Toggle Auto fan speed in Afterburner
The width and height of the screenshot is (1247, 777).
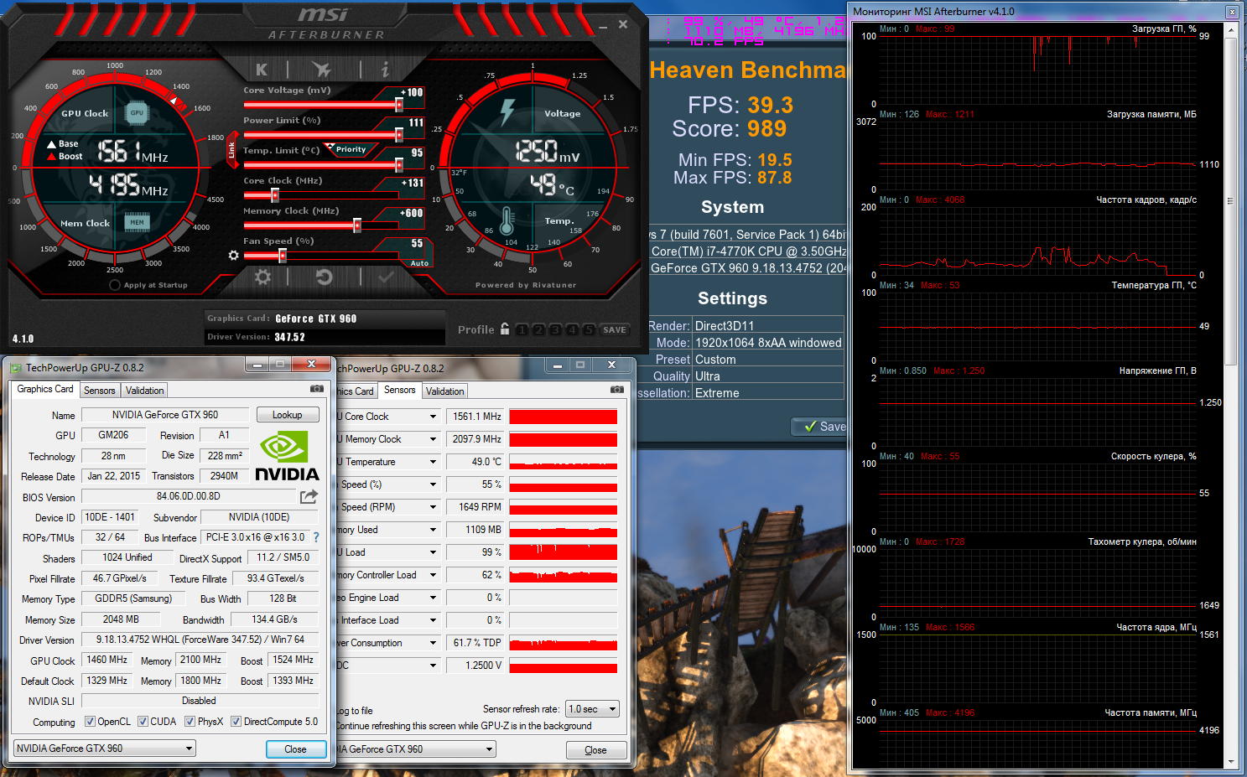pyautogui.click(x=419, y=263)
